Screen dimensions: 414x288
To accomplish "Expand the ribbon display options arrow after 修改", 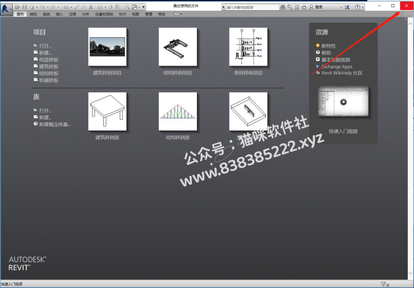I will coord(181,14).
